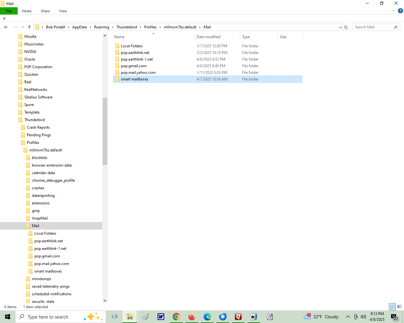Screen dimensions: 404x323
Task: Select Quicken in navigation tree
Action: 31,74
